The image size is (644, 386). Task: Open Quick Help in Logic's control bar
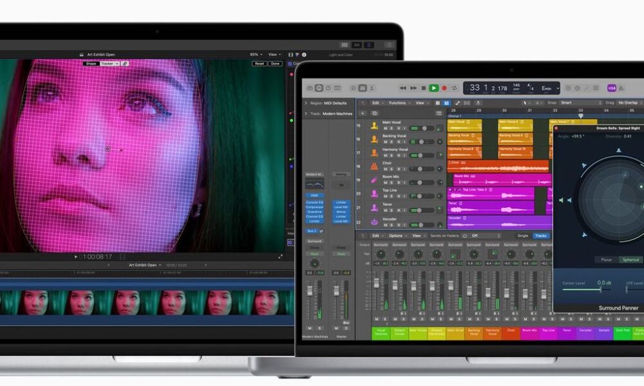328,88
